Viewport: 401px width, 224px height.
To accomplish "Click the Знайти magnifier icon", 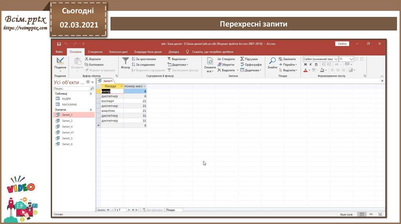I will pos(272,61).
